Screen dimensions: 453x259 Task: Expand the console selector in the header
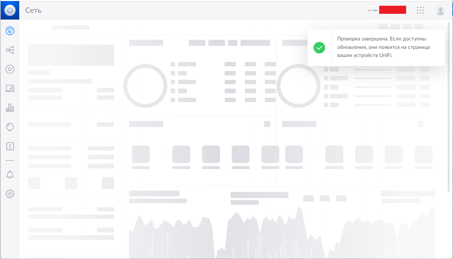coord(385,10)
